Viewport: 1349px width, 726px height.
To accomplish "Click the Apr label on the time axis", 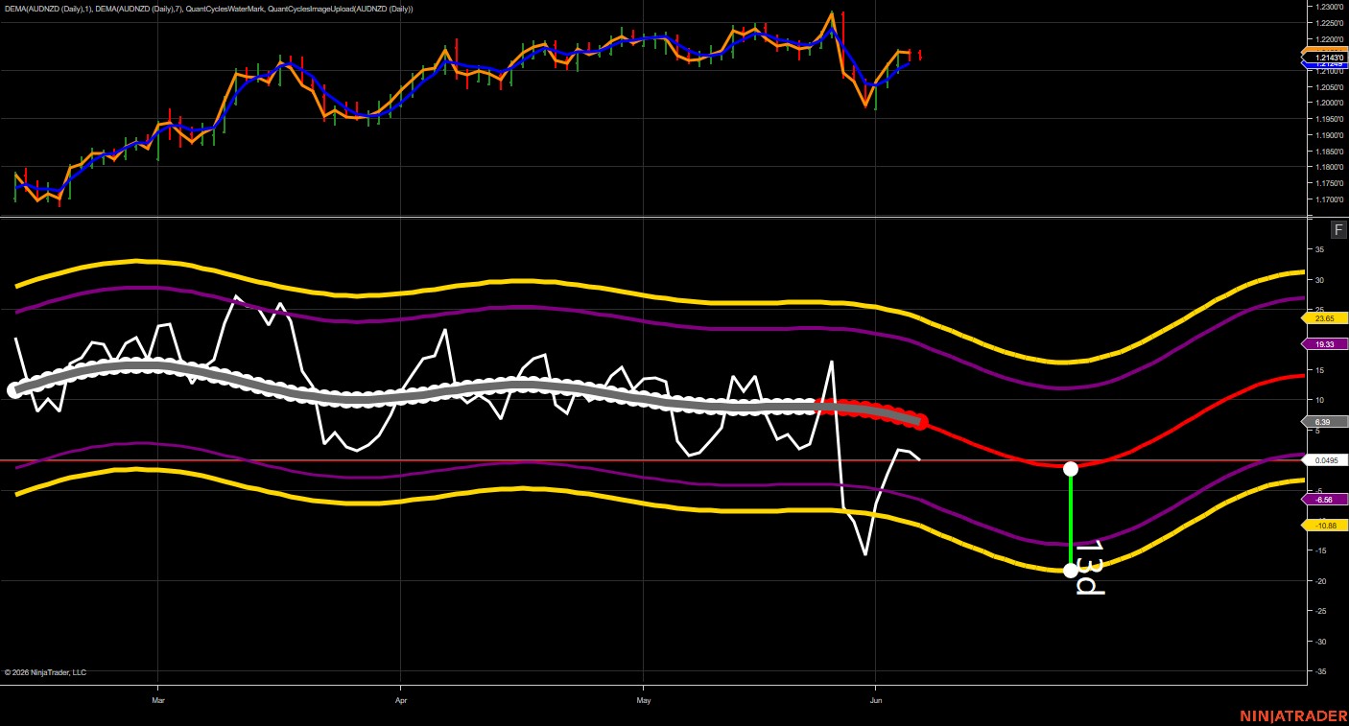I will (400, 700).
